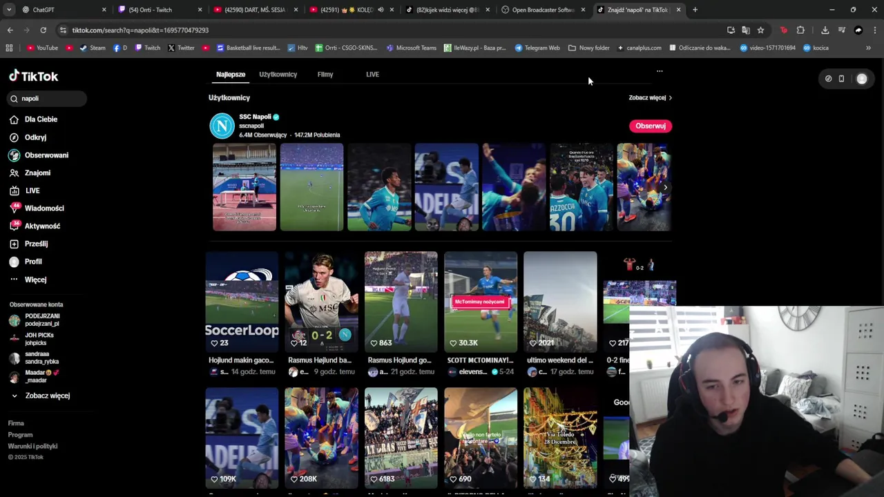Viewport: 884px width, 497px height.
Task: Open video thumbnail with 208K likes
Action: coord(321,438)
